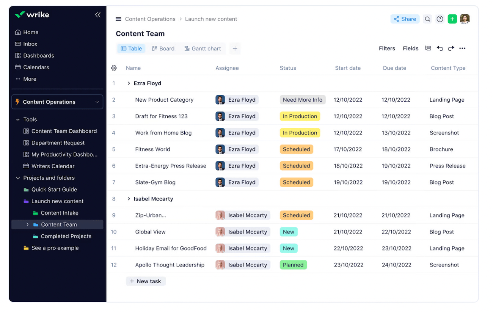Collapse the sidebar with double-chevron icon
The width and height of the screenshot is (493, 312).
pyautogui.click(x=97, y=15)
